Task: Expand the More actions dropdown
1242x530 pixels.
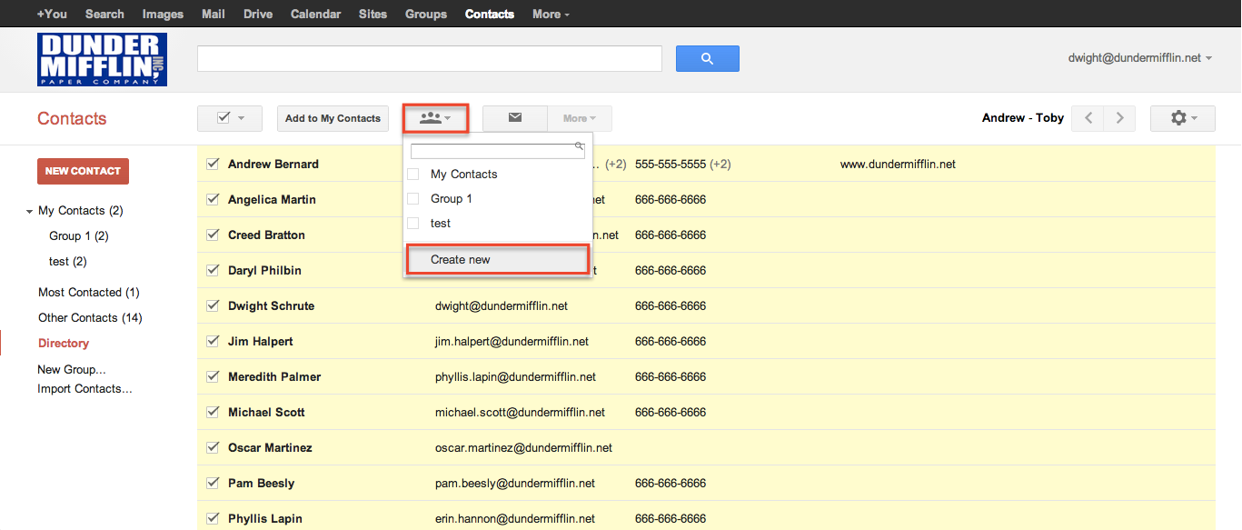Action: pyautogui.click(x=580, y=118)
